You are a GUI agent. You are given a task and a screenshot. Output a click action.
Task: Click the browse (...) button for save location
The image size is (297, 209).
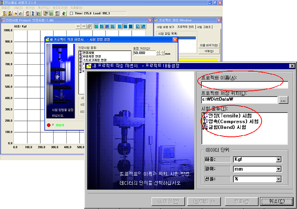[x=283, y=100]
